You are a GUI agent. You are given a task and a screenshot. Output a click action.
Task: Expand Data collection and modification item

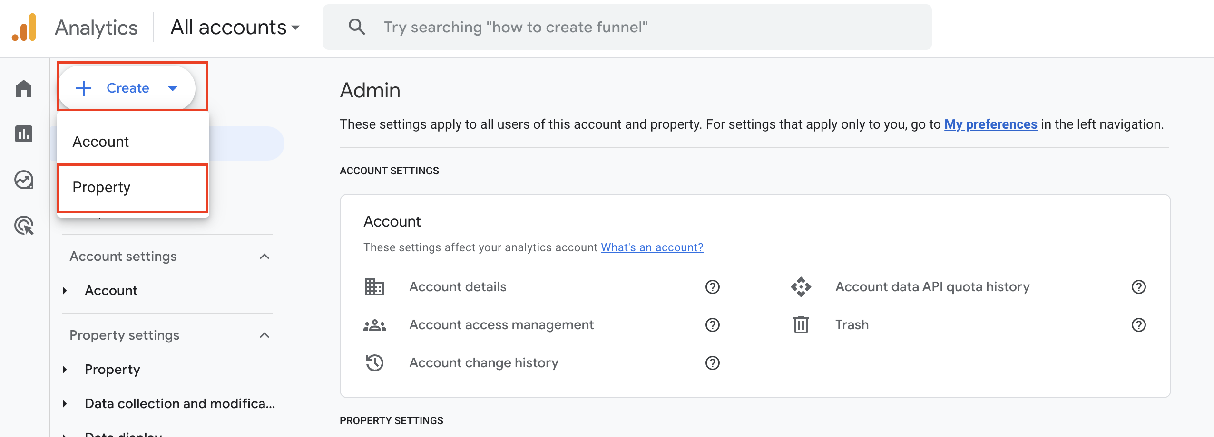click(65, 404)
